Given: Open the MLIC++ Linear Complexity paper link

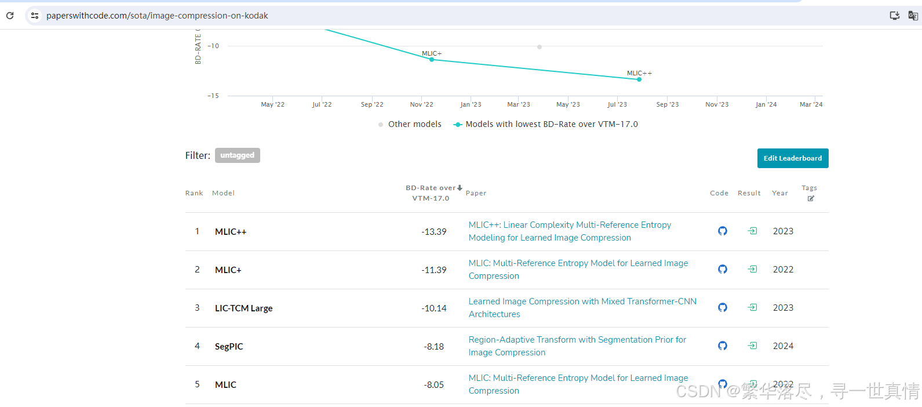Looking at the screenshot, I should (570, 231).
